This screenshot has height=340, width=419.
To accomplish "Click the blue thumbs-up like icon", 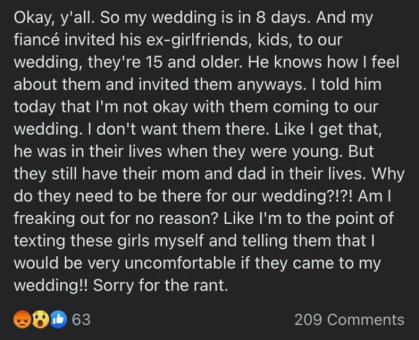I will pyautogui.click(x=57, y=320).
